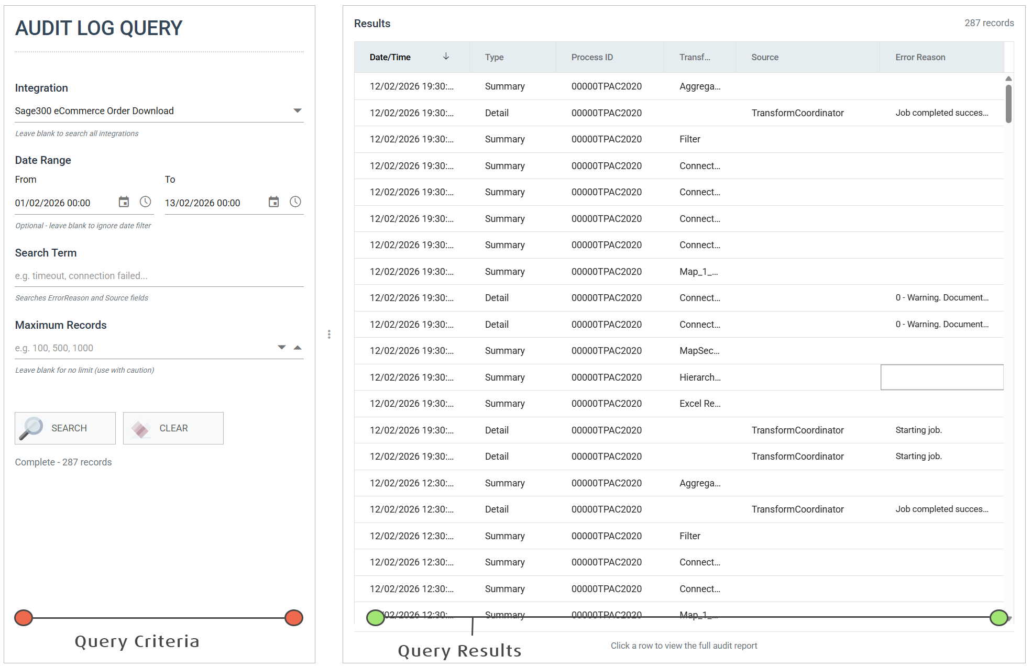Decrease Maximum Records with down arrow
This screenshot has height=667, width=1032.
pyautogui.click(x=282, y=348)
